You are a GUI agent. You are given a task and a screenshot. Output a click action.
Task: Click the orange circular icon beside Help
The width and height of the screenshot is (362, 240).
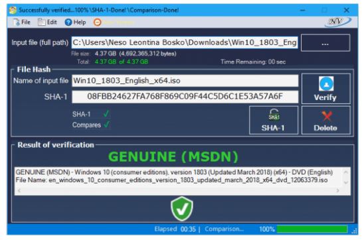click(x=98, y=23)
